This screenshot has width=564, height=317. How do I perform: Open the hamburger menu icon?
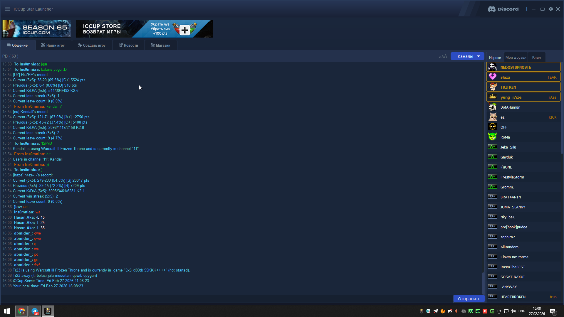click(x=7, y=9)
